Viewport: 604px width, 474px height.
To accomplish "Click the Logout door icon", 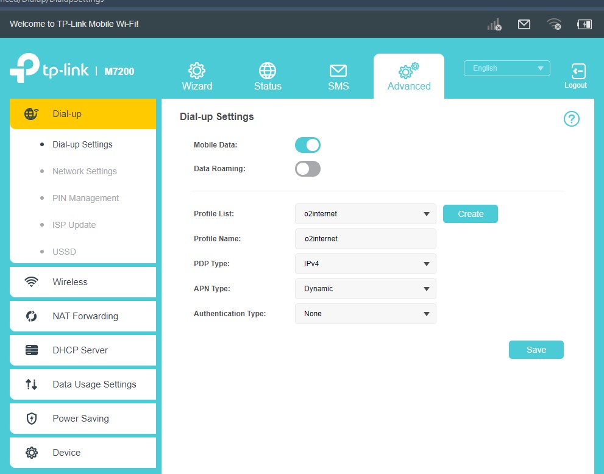I will [578, 71].
